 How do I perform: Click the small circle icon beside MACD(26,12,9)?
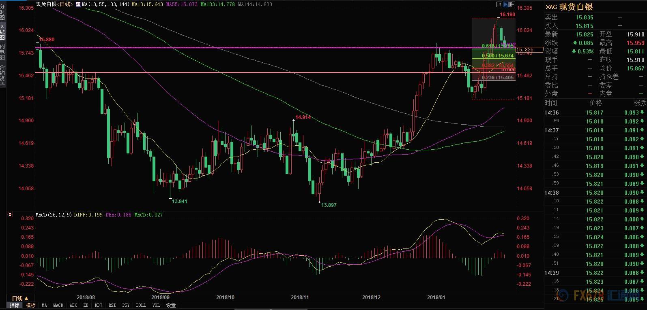[x=10, y=214]
